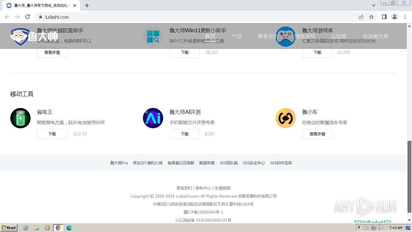Open the 投资者关系 navigation item

point(376,36)
